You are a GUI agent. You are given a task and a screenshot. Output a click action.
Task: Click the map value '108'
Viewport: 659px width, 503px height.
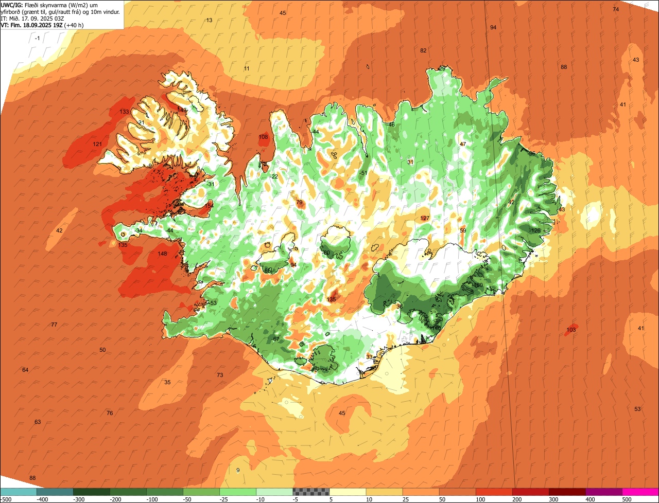(263, 137)
